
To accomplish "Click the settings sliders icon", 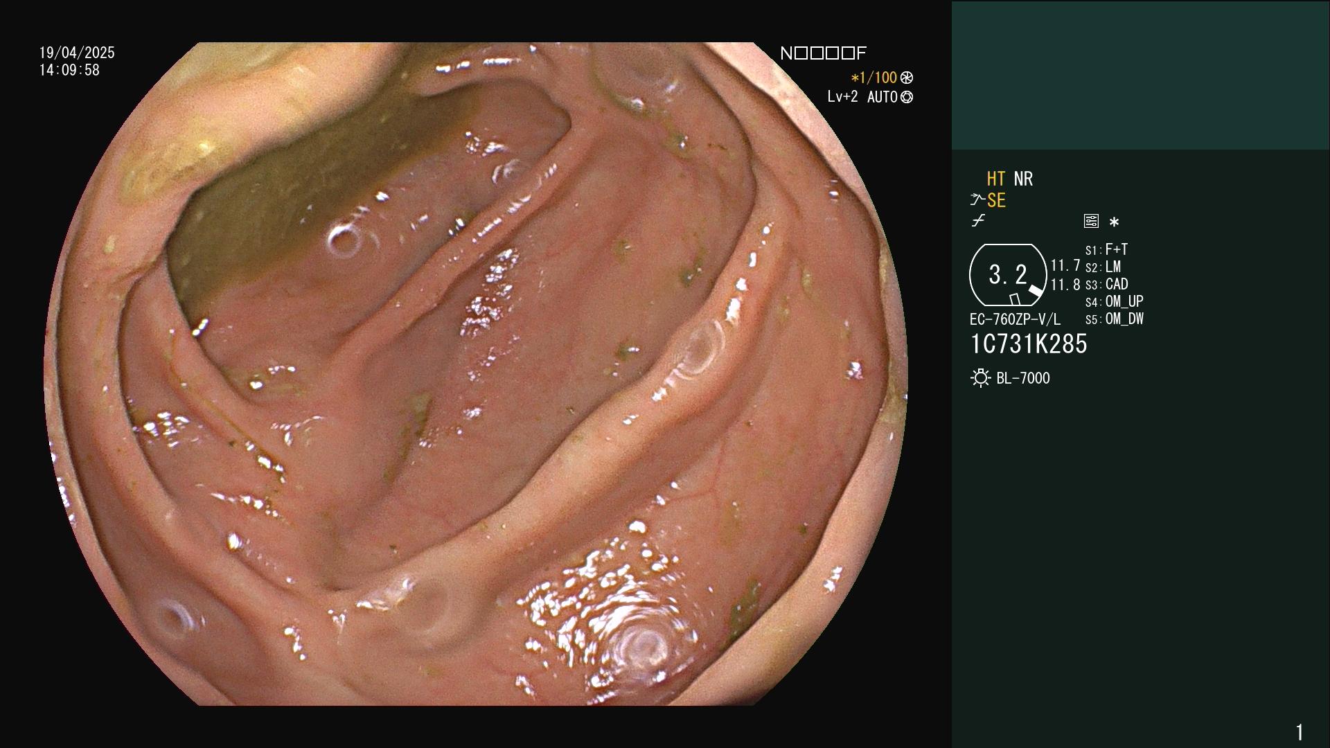I will click(1091, 221).
